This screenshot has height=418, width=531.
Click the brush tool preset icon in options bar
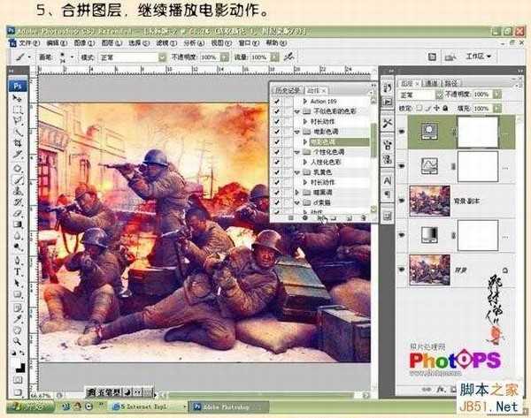(x=18, y=56)
